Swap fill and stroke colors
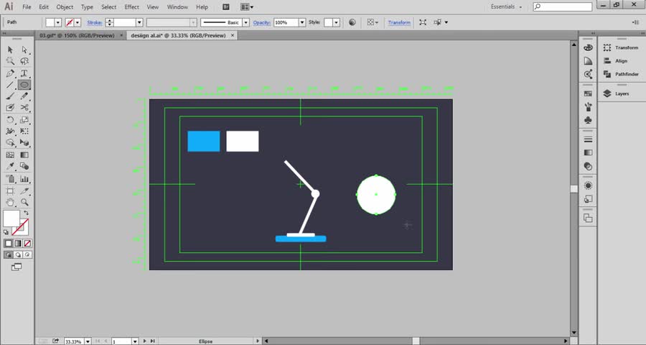 coord(27,213)
